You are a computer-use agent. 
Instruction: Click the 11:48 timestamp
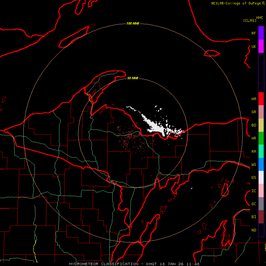pos(193,264)
